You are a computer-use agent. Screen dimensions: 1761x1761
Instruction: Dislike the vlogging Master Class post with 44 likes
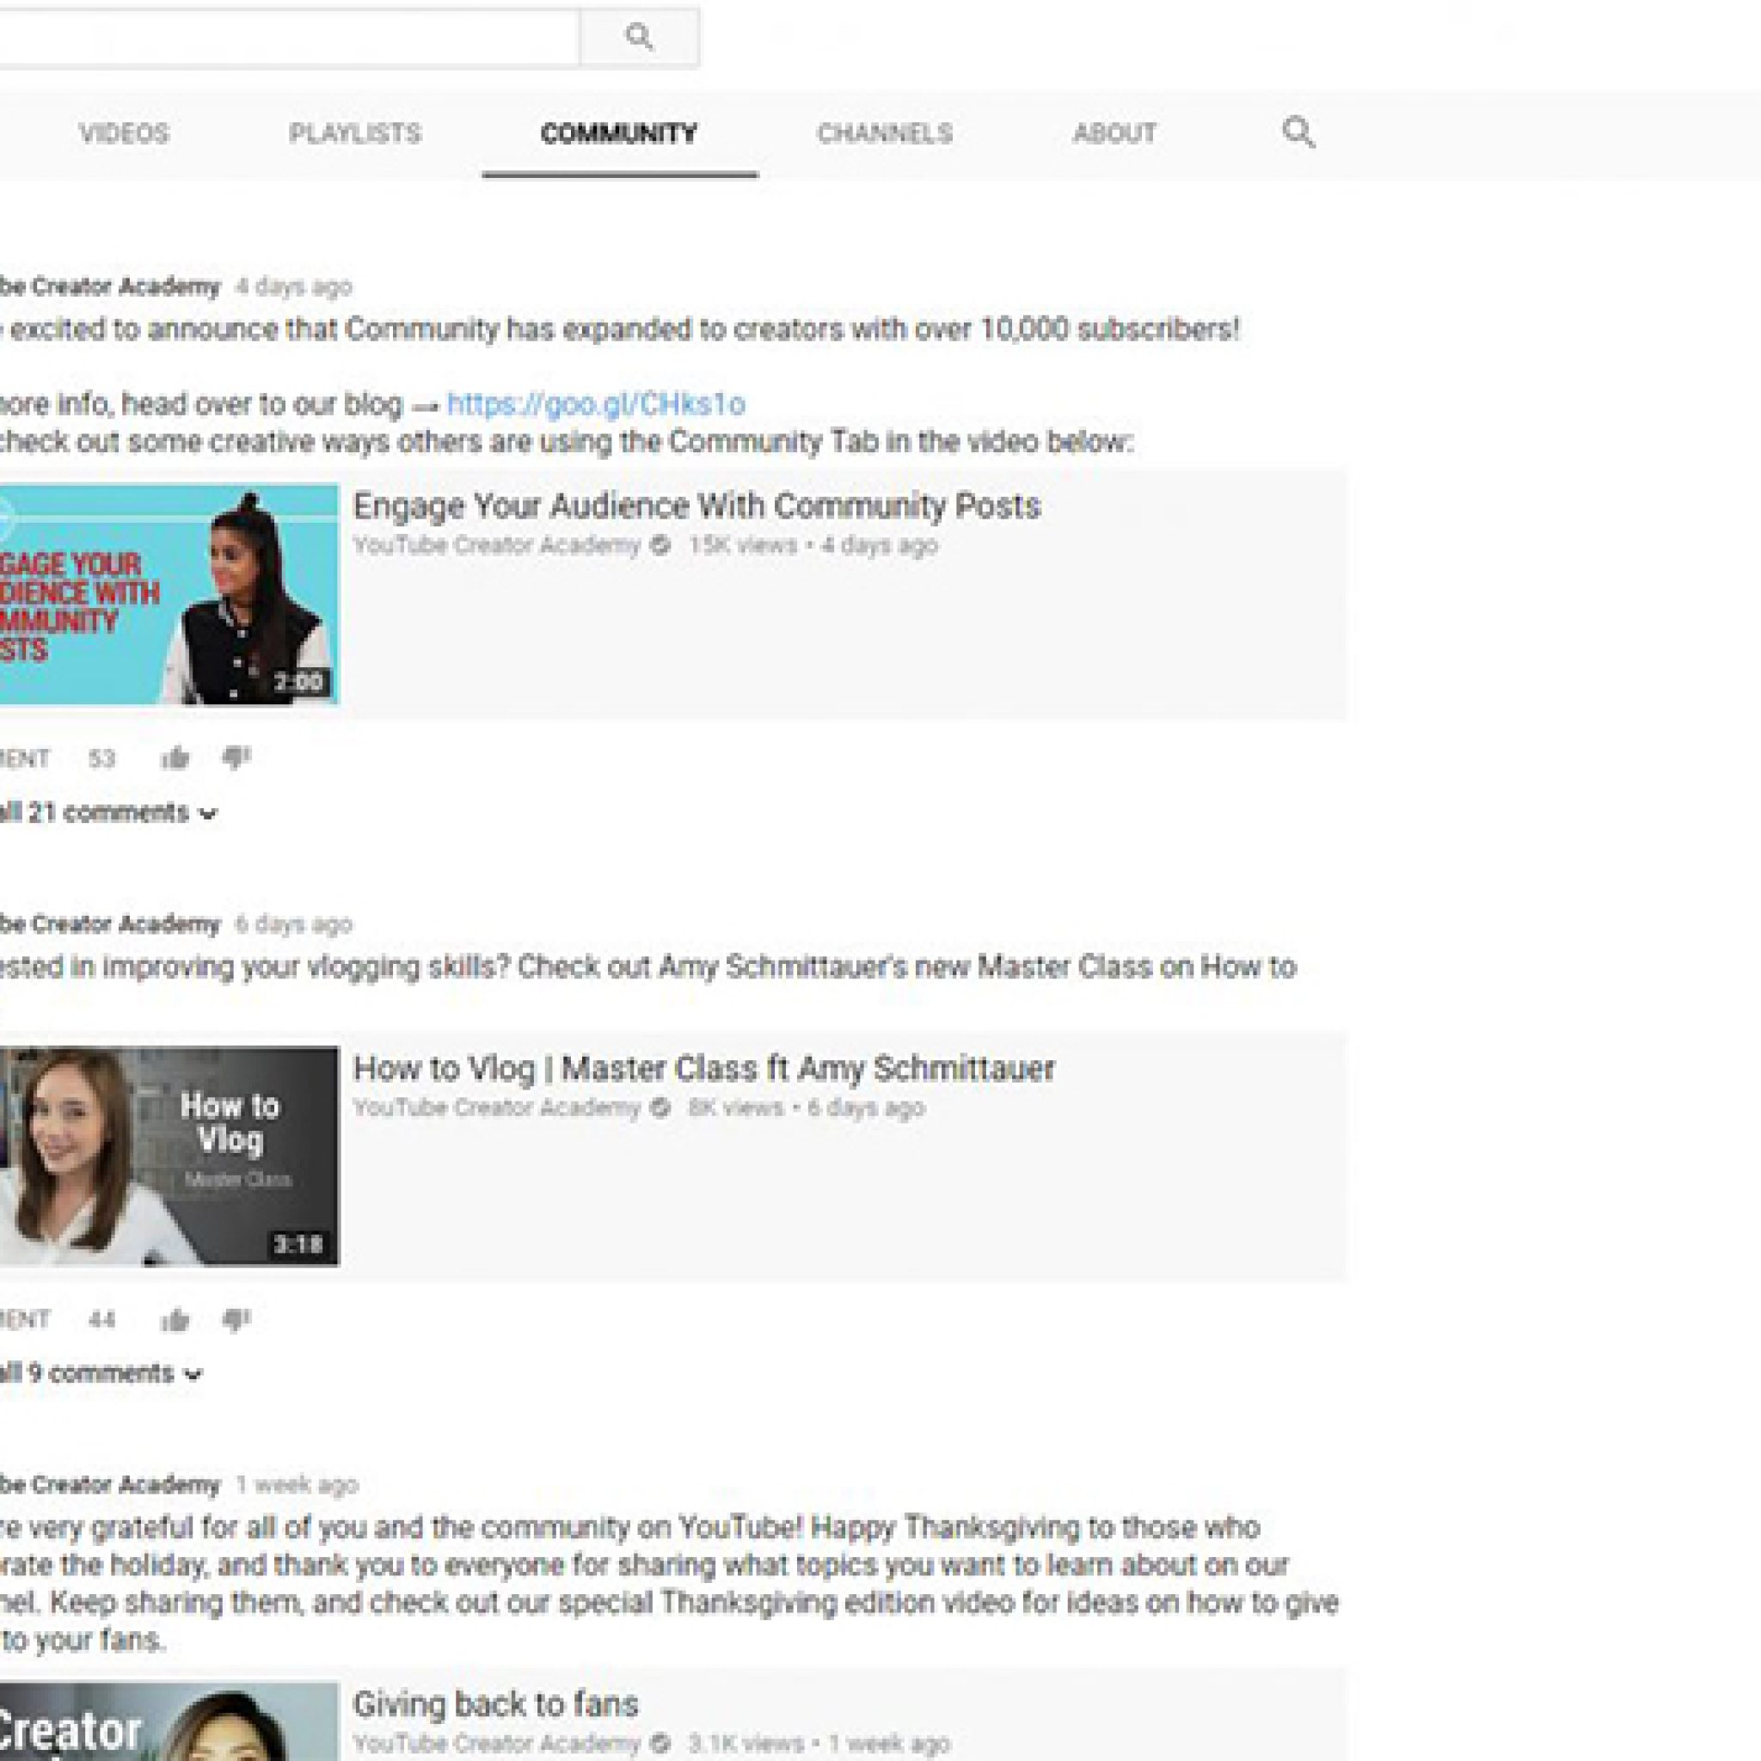[x=236, y=1319]
